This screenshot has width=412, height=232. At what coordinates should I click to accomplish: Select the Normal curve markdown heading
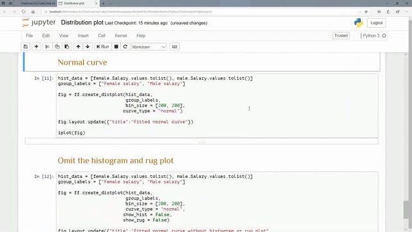[x=82, y=63]
